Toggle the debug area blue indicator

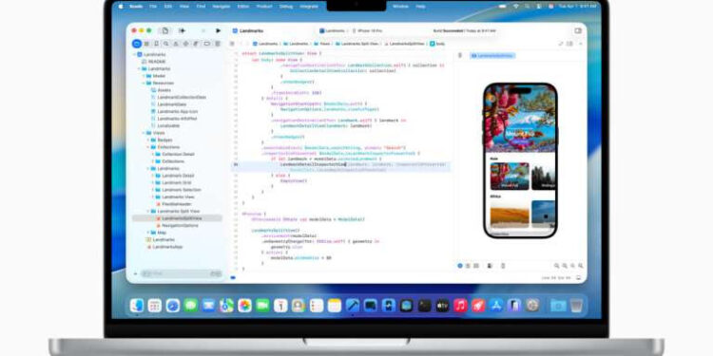tap(233, 277)
